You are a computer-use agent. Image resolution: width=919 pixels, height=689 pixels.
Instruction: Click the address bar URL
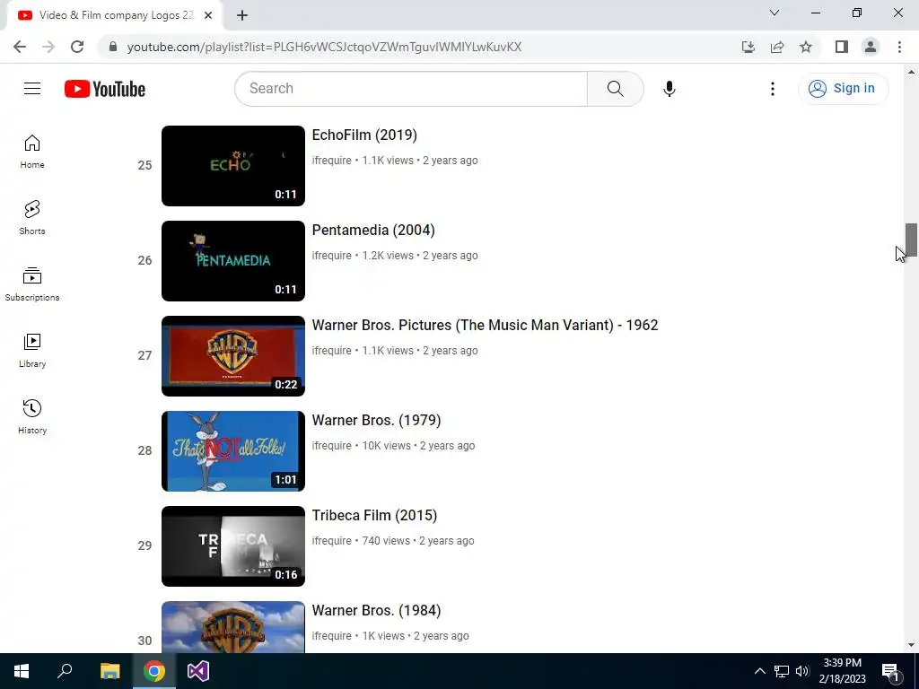point(324,47)
